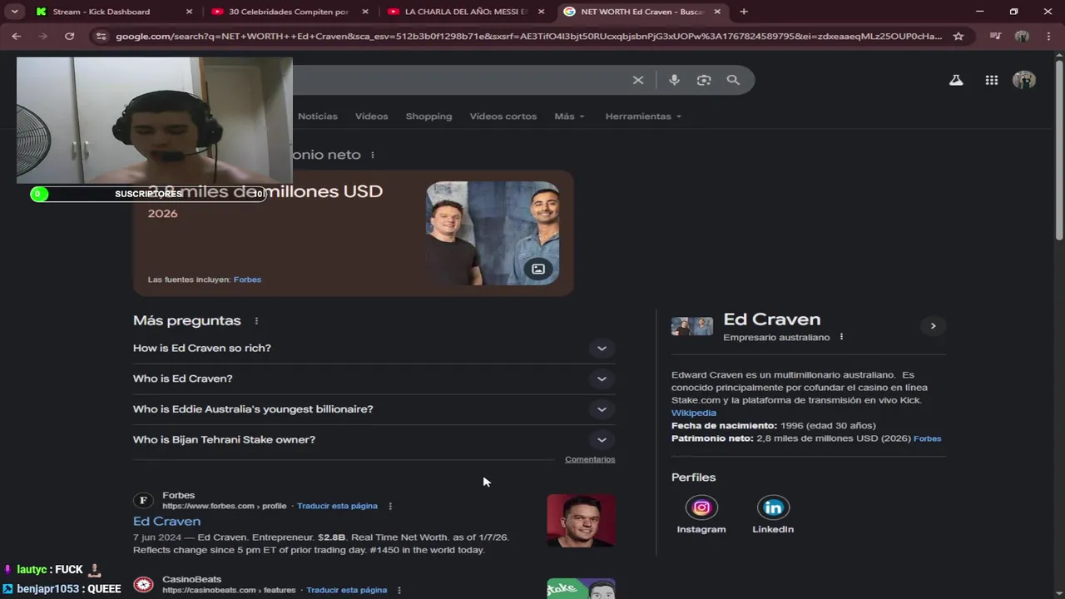1065x599 pixels.
Task: Close the Stream - Kick Dashboard tab
Action: (189, 12)
